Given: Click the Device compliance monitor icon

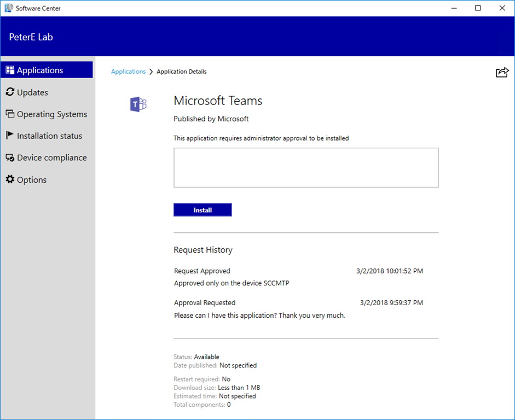Looking at the screenshot, I should 10,157.
